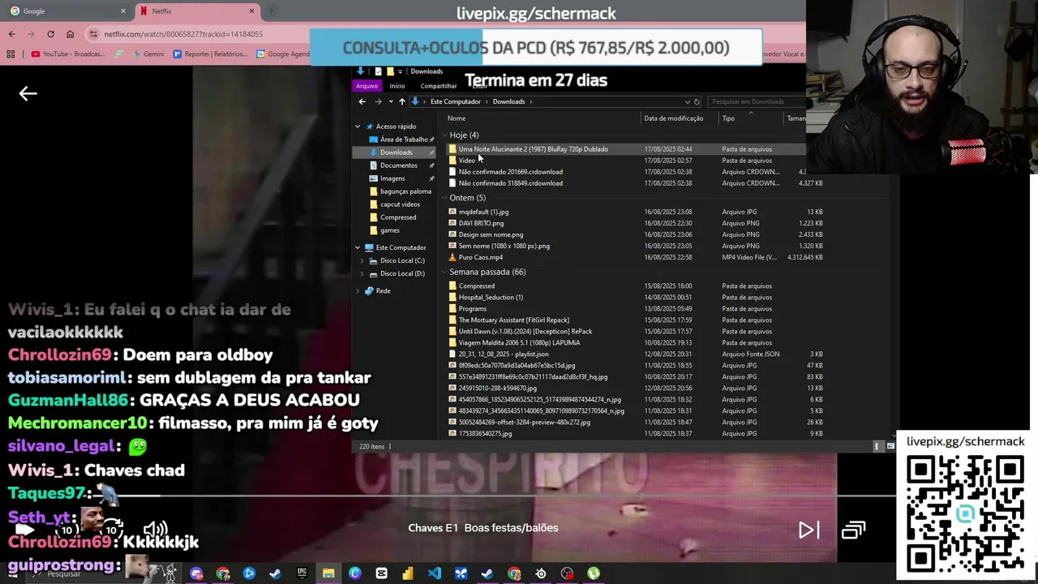Viewport: 1038px width, 584px height.
Task: Open the site info icon in address bar
Action: point(94,34)
